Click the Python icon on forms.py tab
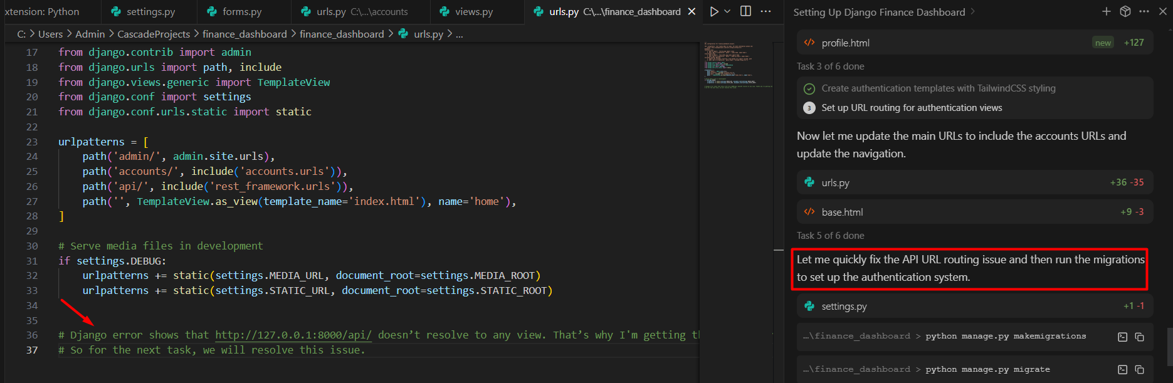 (212, 11)
